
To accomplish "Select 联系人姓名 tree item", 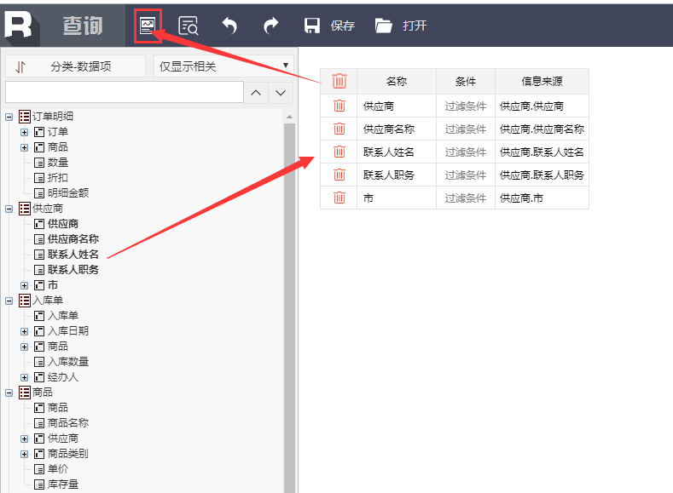I will [x=73, y=255].
